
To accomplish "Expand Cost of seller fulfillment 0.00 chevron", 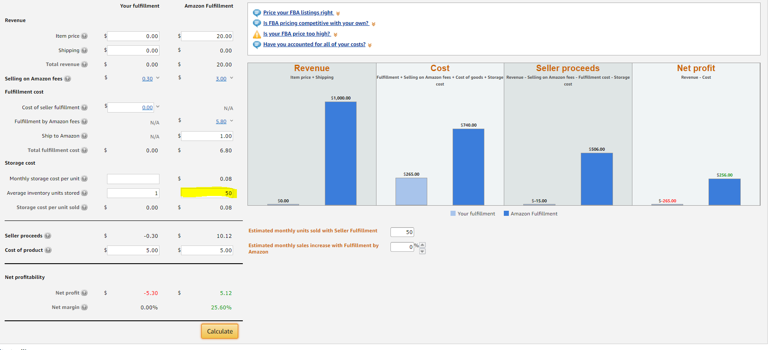I will 158,107.
